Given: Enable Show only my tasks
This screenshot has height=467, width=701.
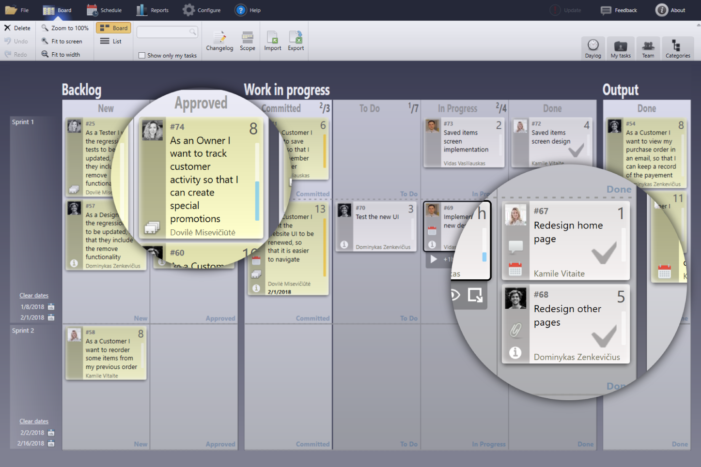Looking at the screenshot, I should (x=142, y=56).
